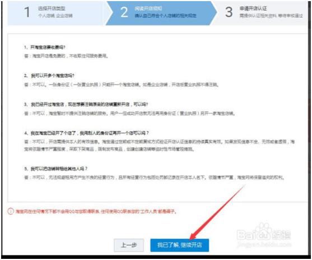This screenshot has width=312, height=260.
Task: Click question 3 about 重新开店
Action: point(86,105)
